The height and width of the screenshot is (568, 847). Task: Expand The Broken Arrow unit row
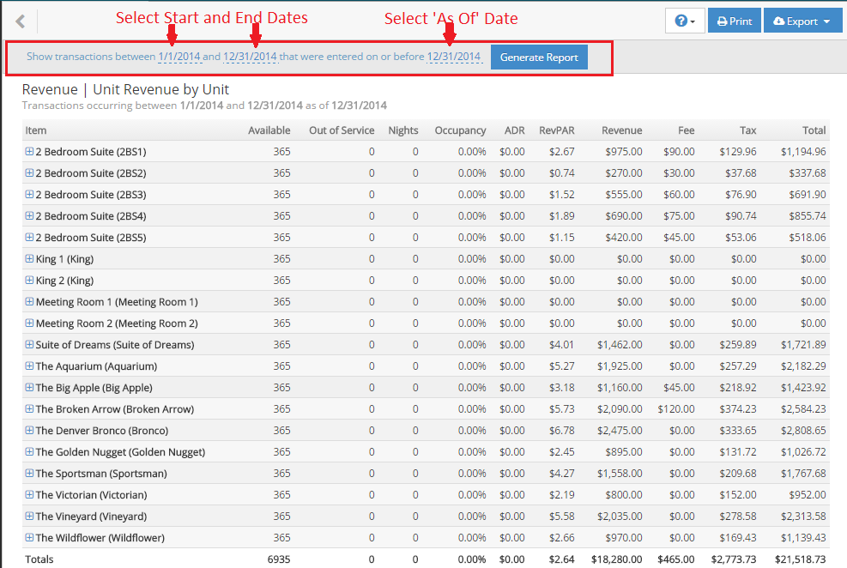click(29, 409)
